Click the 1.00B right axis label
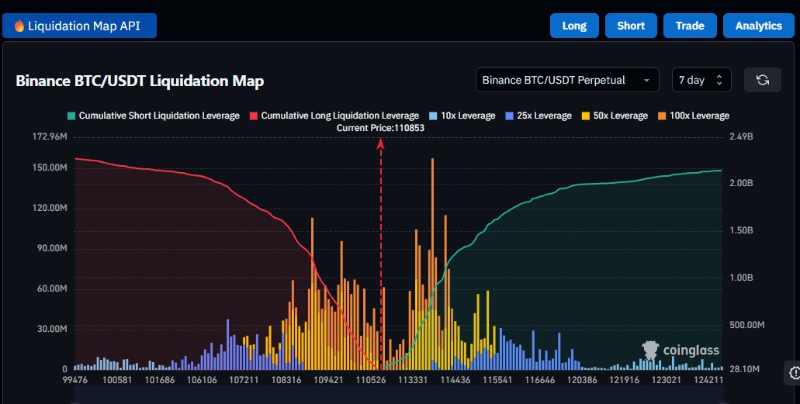 pyautogui.click(x=741, y=278)
